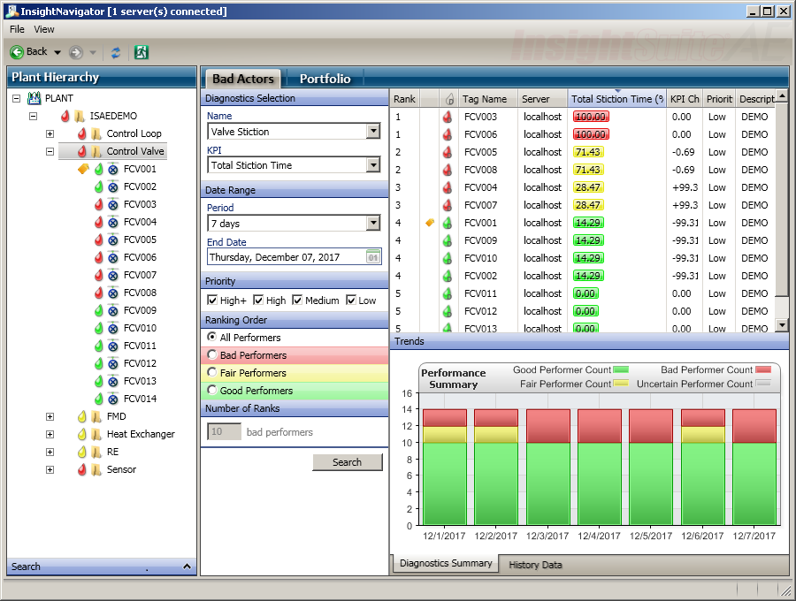The width and height of the screenshot is (796, 601).
Task: Click the PLANT root node icon
Action: point(34,98)
